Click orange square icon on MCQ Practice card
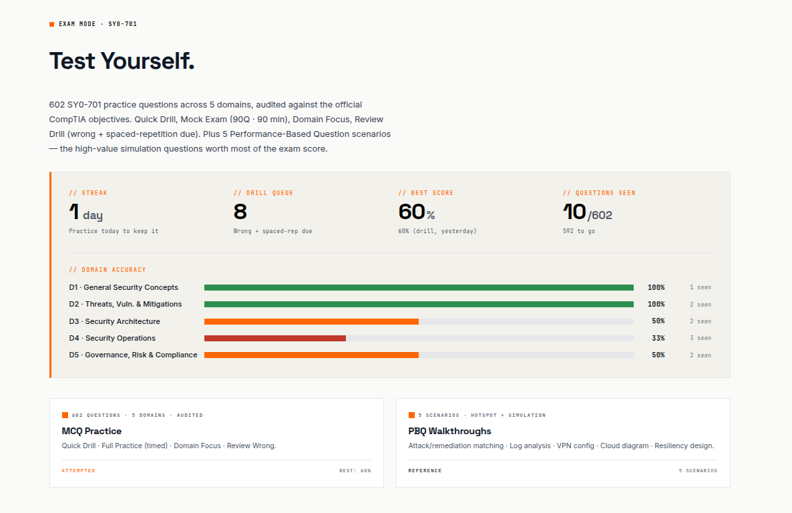792x513 pixels. 65,415
